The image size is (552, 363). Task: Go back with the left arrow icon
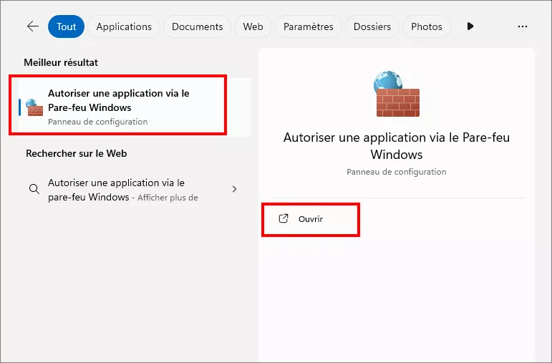33,26
